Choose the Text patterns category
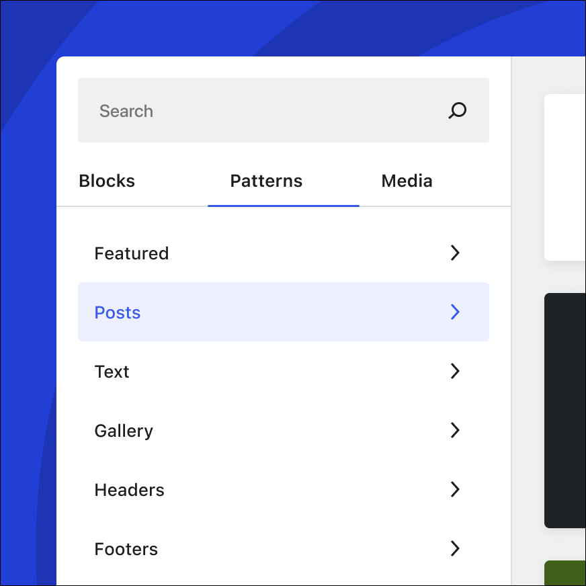Screen dimensions: 586x586 coord(112,372)
